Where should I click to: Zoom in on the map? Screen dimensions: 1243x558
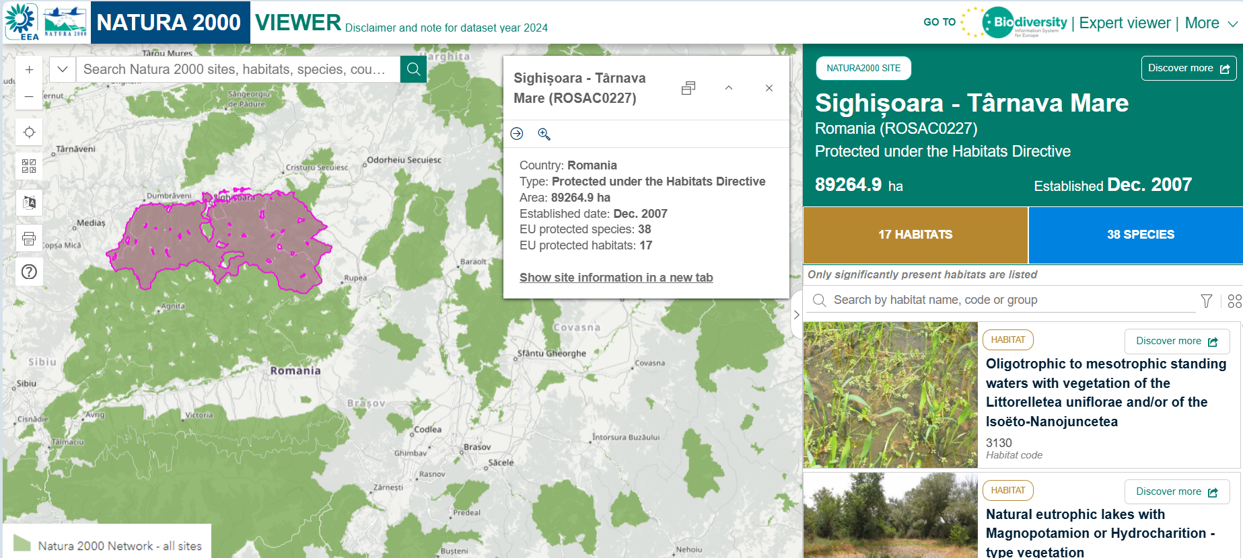coord(29,70)
